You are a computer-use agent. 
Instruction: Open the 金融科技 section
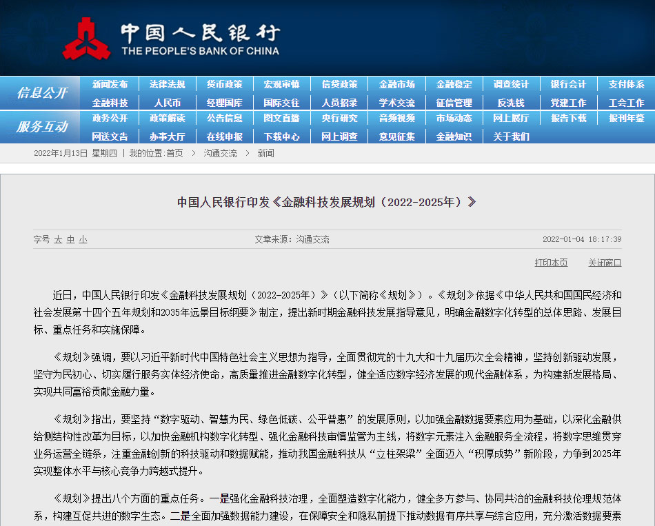pyautogui.click(x=110, y=103)
